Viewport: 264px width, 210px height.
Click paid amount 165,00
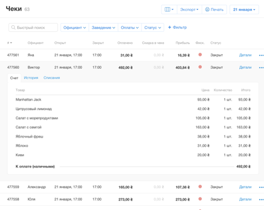pyautogui.click(x=126, y=187)
